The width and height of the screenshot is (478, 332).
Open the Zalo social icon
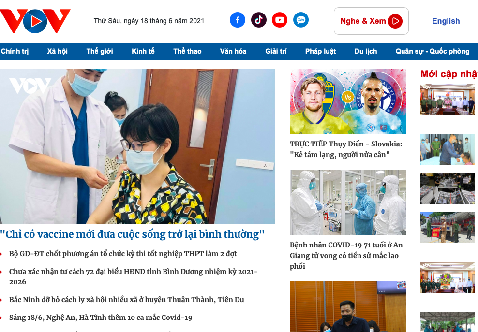point(300,20)
